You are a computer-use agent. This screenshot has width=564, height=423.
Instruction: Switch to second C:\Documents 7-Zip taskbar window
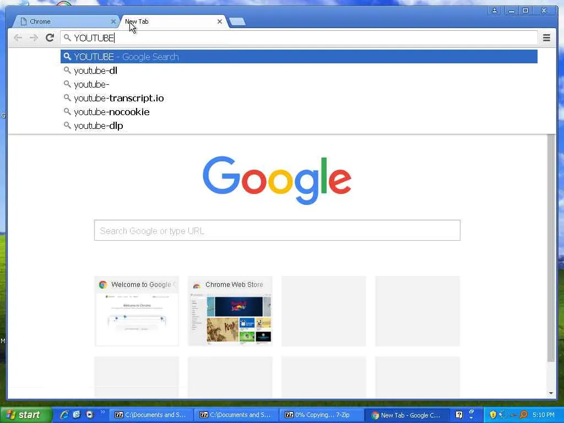pos(236,415)
